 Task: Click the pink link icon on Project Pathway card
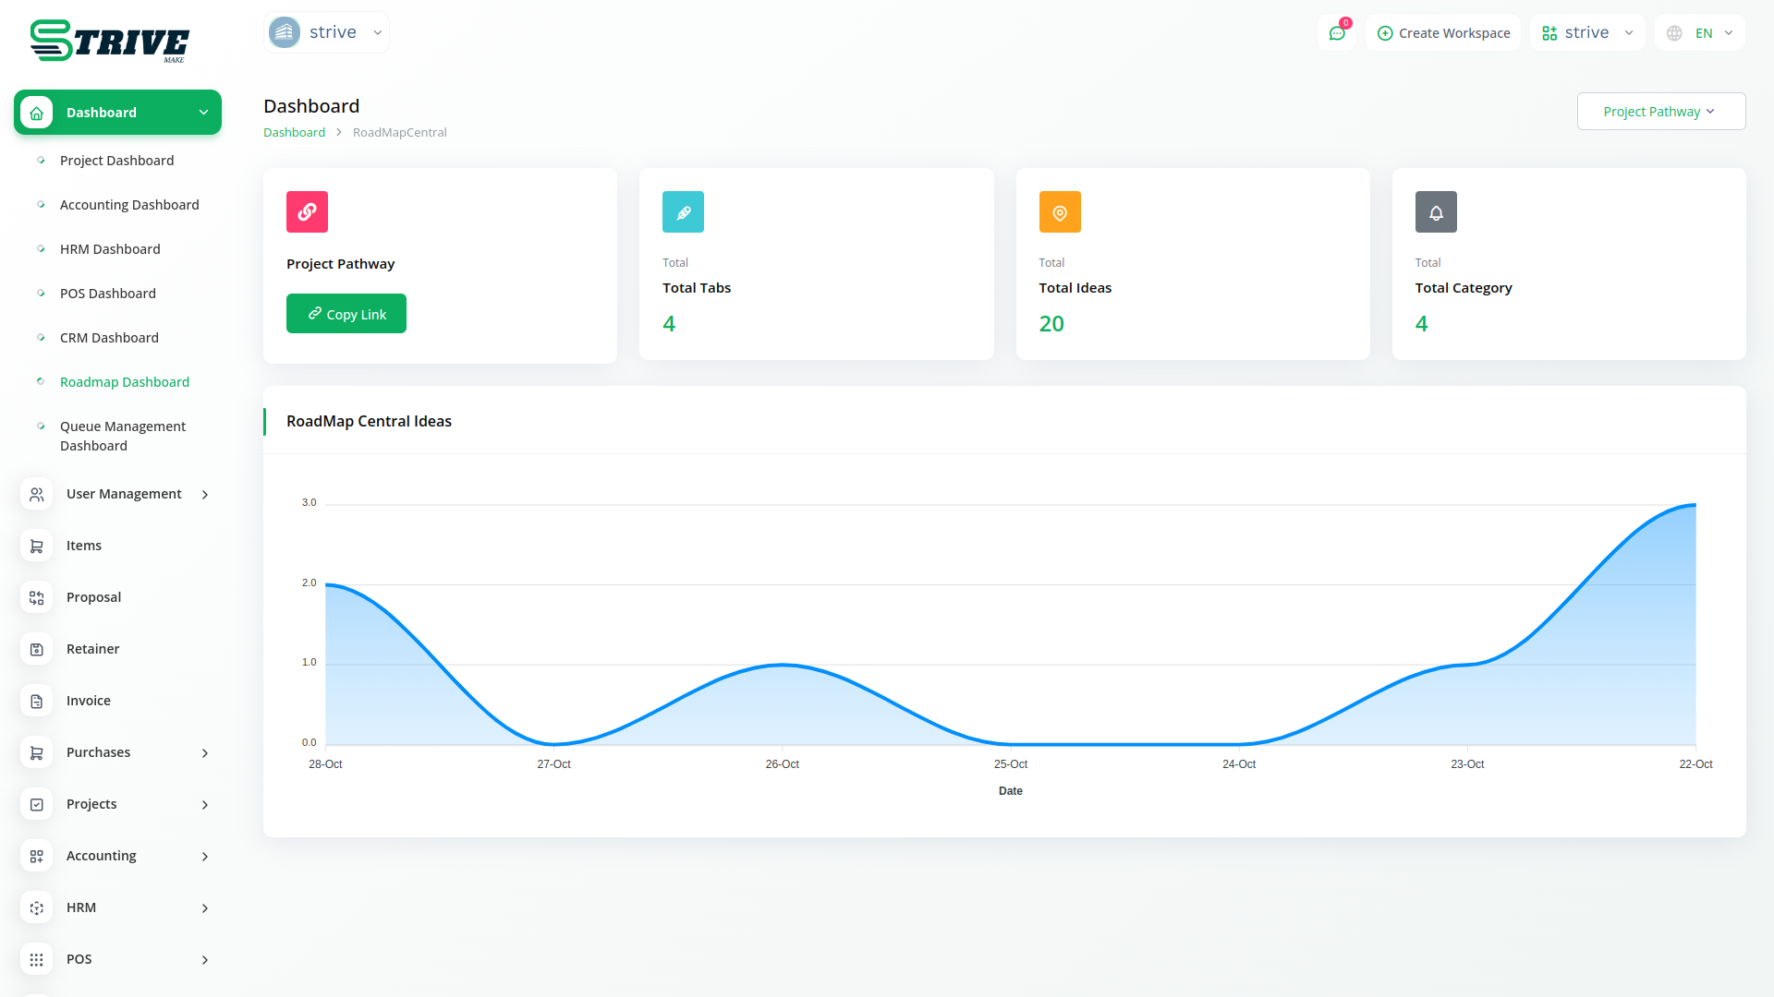(307, 211)
